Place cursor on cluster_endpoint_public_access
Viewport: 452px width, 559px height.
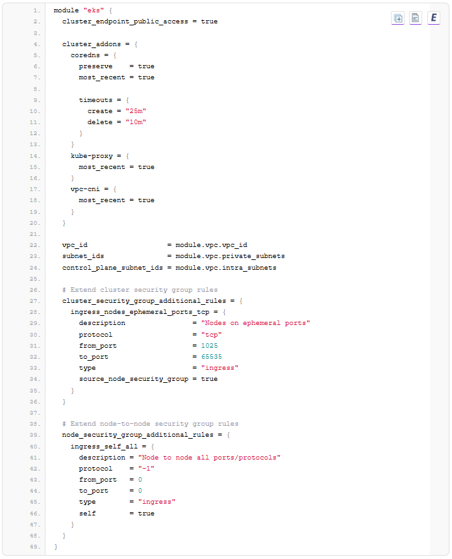[129, 21]
